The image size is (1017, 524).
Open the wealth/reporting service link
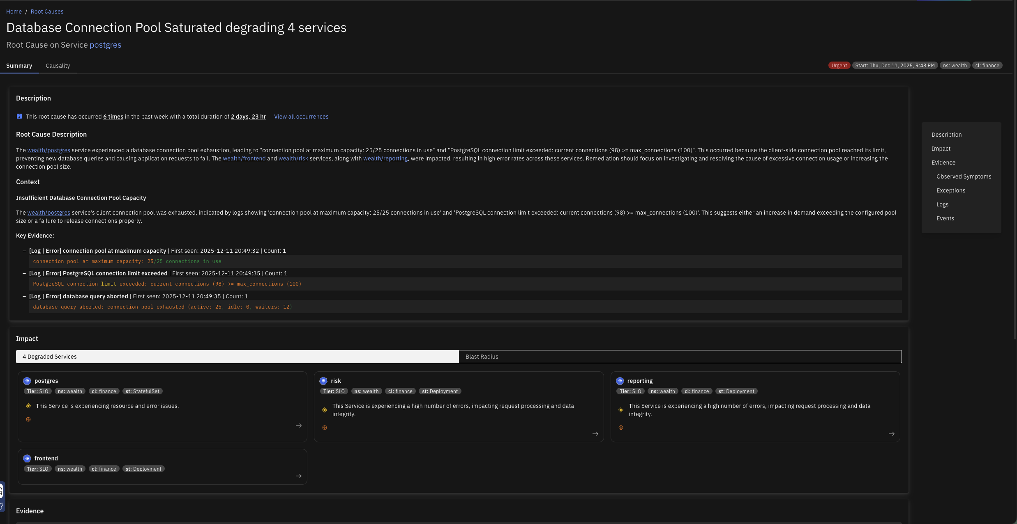pyautogui.click(x=385, y=158)
